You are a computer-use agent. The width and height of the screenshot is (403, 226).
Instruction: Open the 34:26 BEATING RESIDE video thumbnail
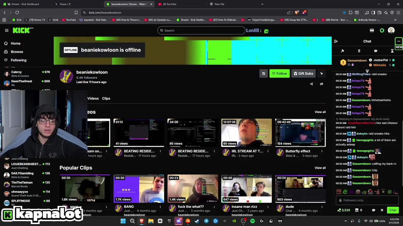[x=193, y=133]
